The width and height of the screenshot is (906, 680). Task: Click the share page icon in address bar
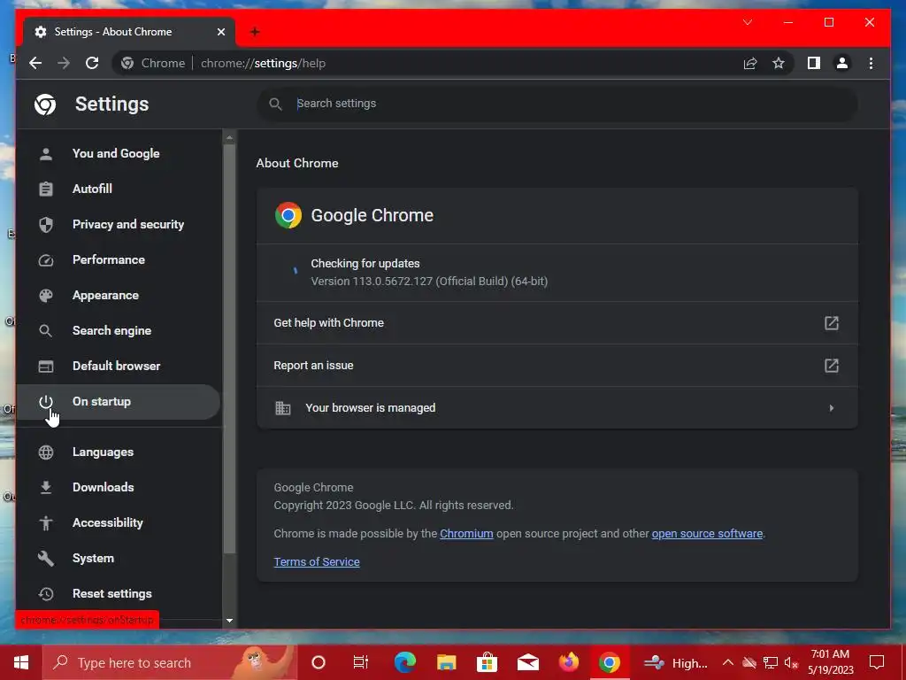[x=750, y=63]
